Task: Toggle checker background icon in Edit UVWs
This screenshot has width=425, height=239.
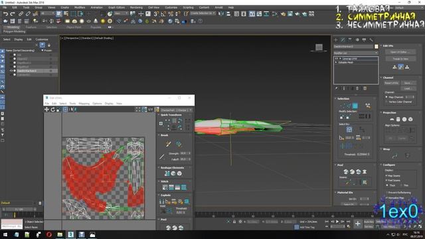Action: pyautogui.click(x=157, y=110)
